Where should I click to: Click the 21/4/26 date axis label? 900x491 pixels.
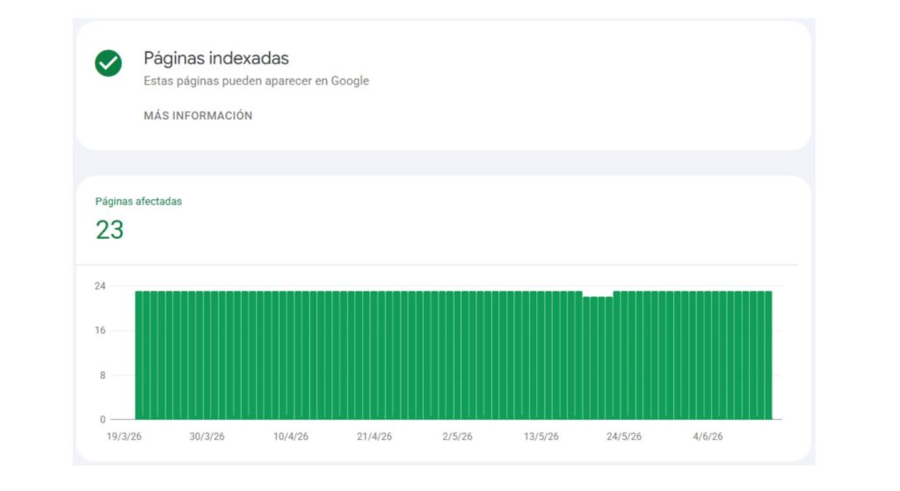point(374,437)
